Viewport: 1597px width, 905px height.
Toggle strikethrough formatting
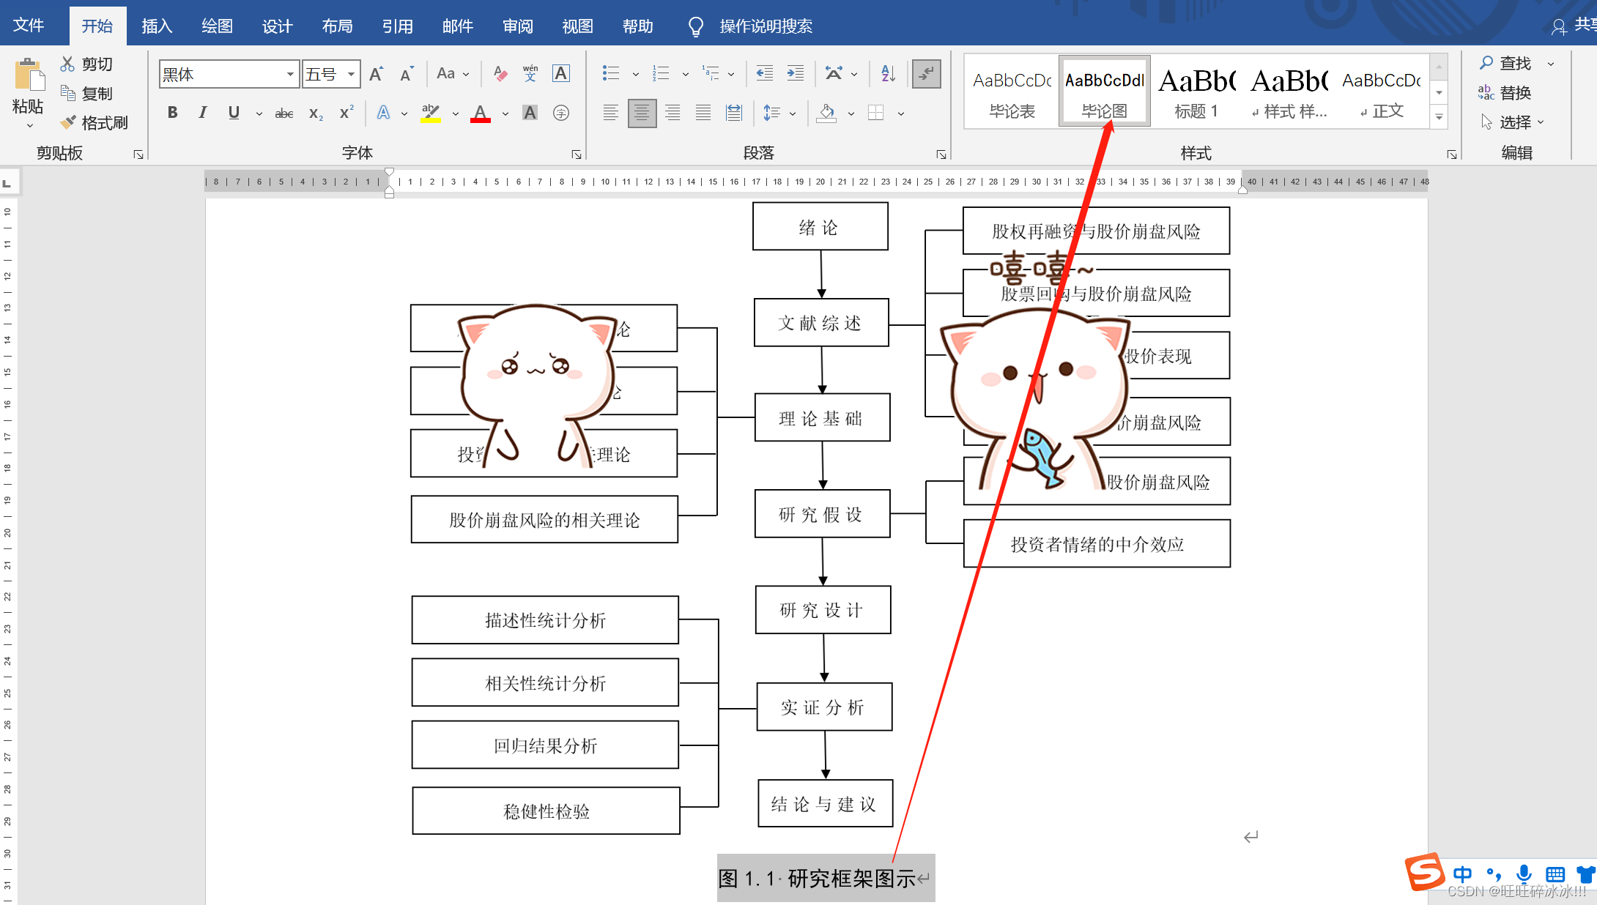pyautogui.click(x=284, y=113)
